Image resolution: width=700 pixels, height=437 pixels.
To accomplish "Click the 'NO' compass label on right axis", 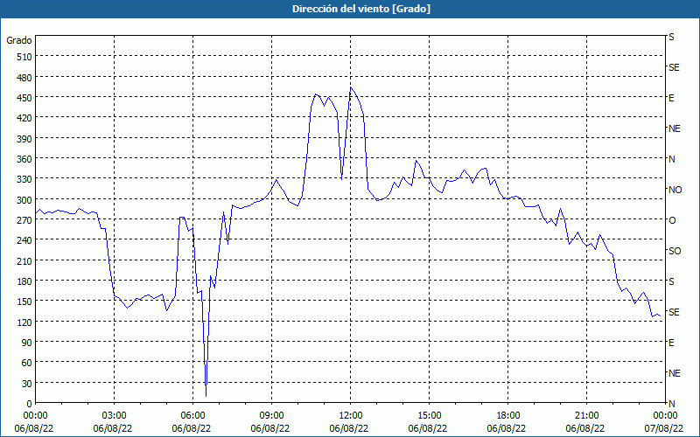I will [x=675, y=190].
